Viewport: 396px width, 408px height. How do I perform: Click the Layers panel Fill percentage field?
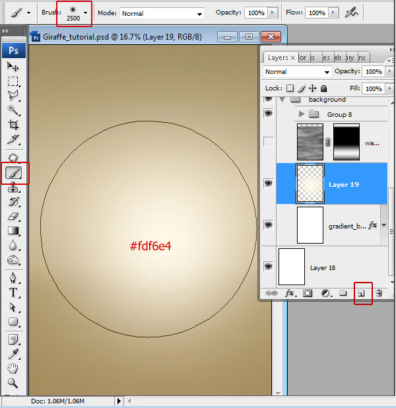(x=372, y=88)
